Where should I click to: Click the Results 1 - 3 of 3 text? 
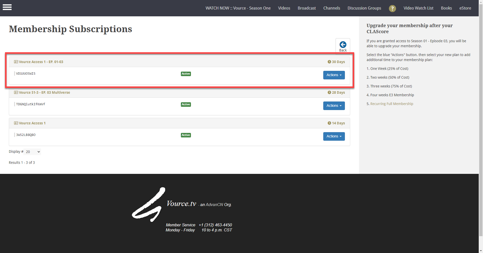(x=22, y=163)
